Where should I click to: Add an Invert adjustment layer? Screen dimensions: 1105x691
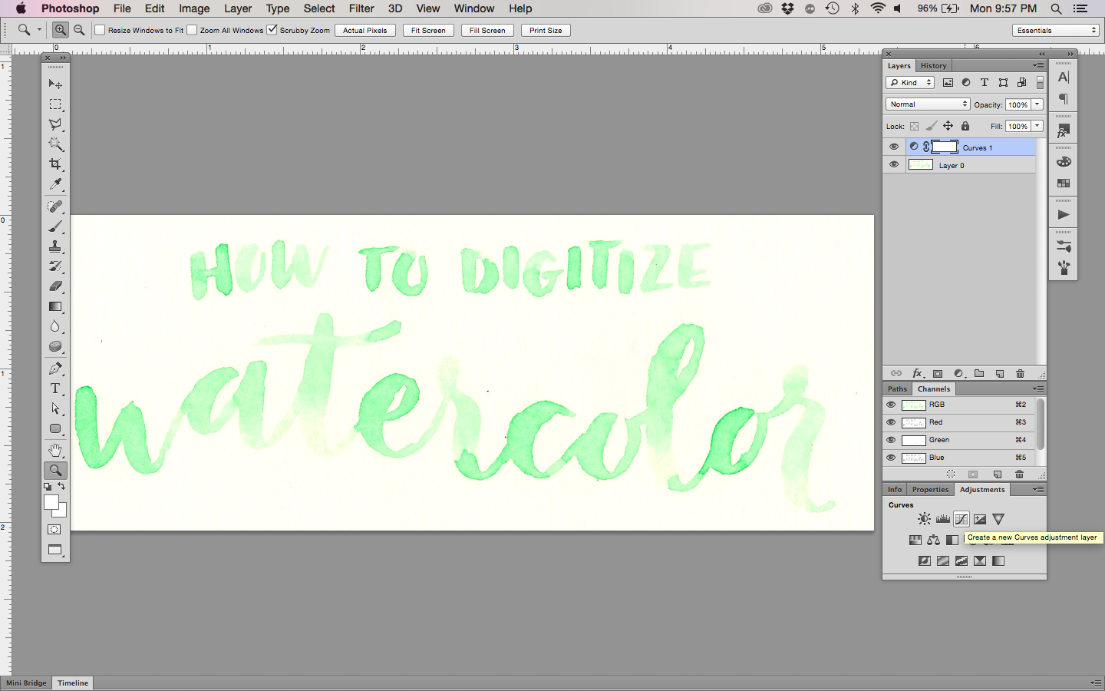[x=925, y=560]
